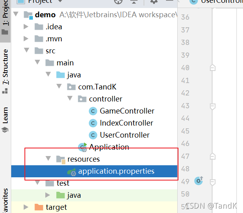The height and width of the screenshot is (213, 243).
Task: Select the GameController class icon
Action: (93, 111)
